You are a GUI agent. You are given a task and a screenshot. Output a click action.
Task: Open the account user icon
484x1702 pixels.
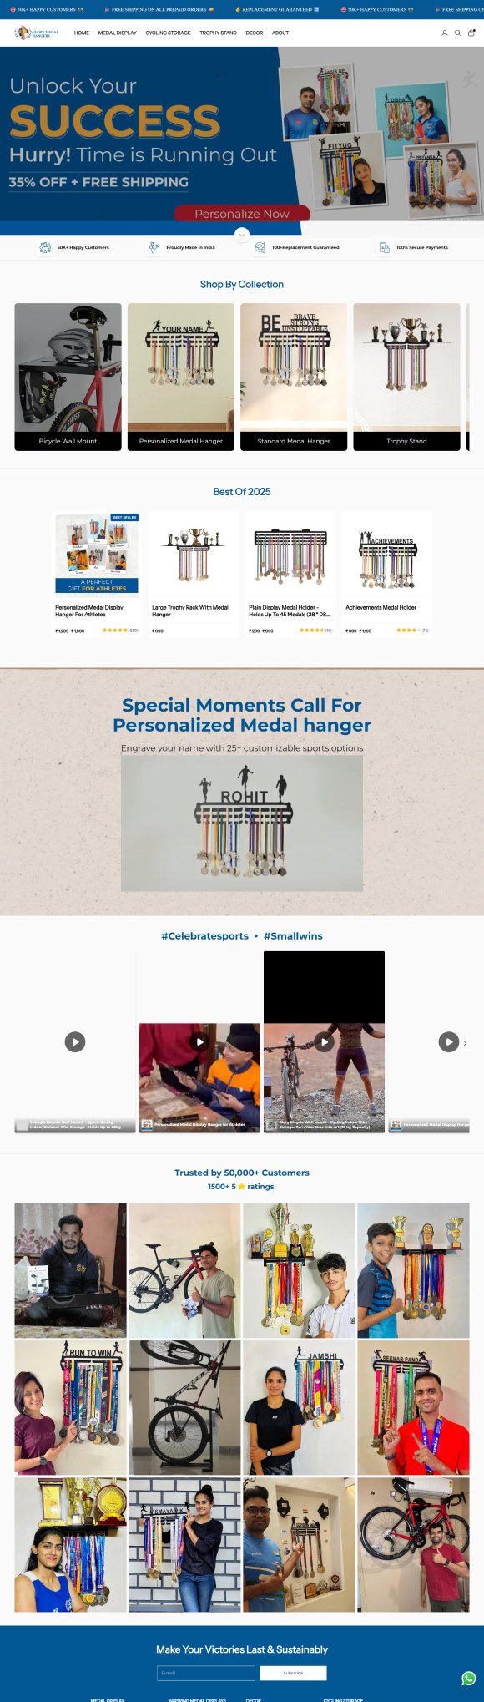click(445, 33)
